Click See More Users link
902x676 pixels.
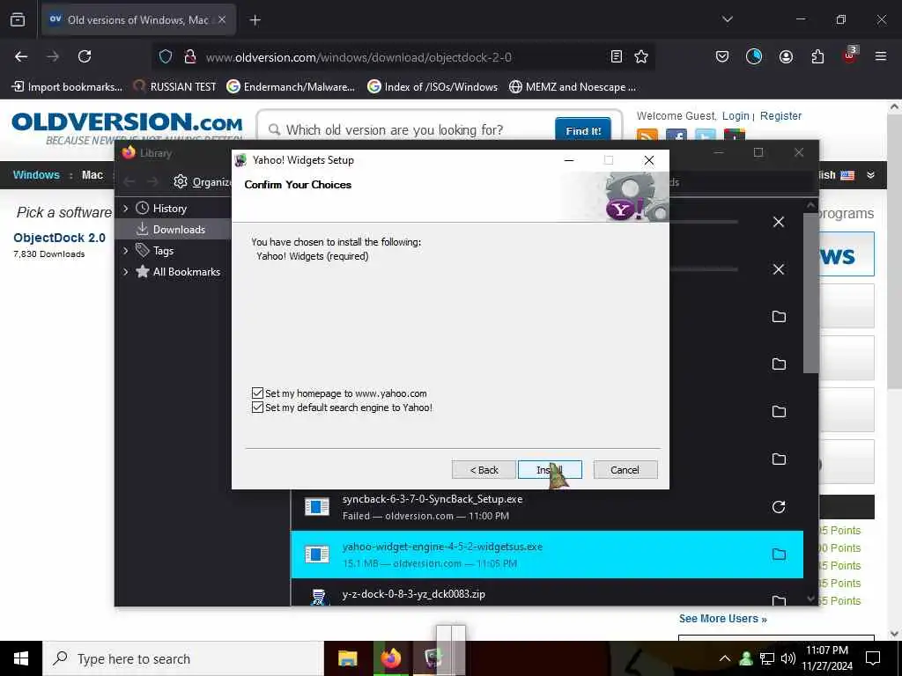(722, 619)
